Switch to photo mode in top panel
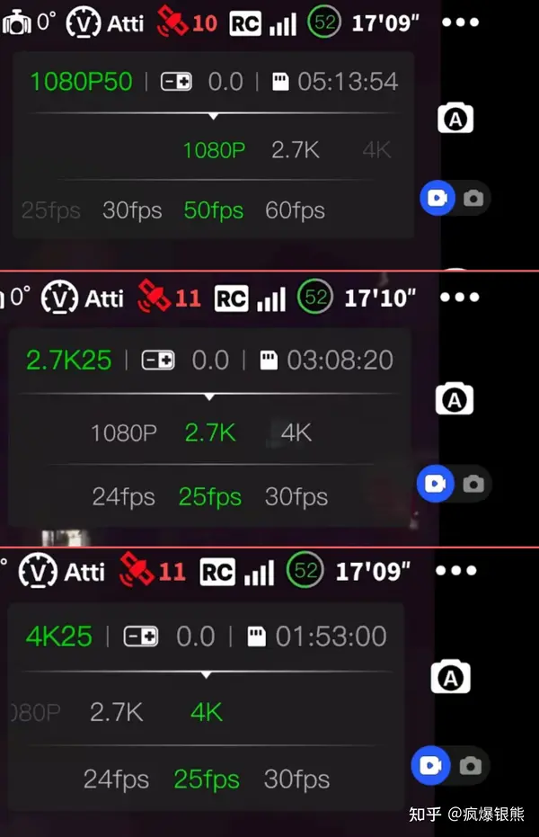 [473, 199]
